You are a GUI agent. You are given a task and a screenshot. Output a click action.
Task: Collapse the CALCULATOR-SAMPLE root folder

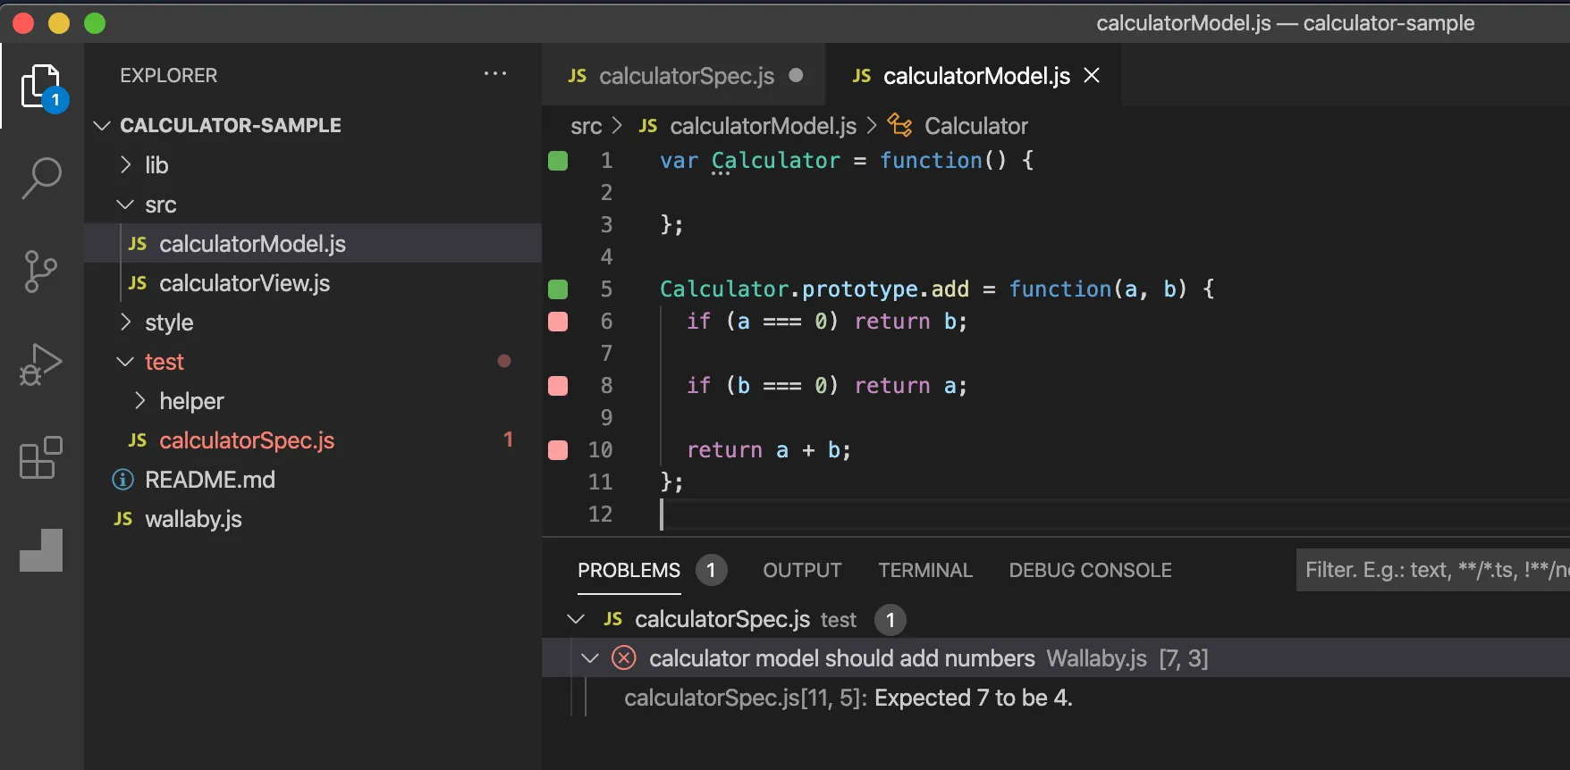pyautogui.click(x=102, y=126)
